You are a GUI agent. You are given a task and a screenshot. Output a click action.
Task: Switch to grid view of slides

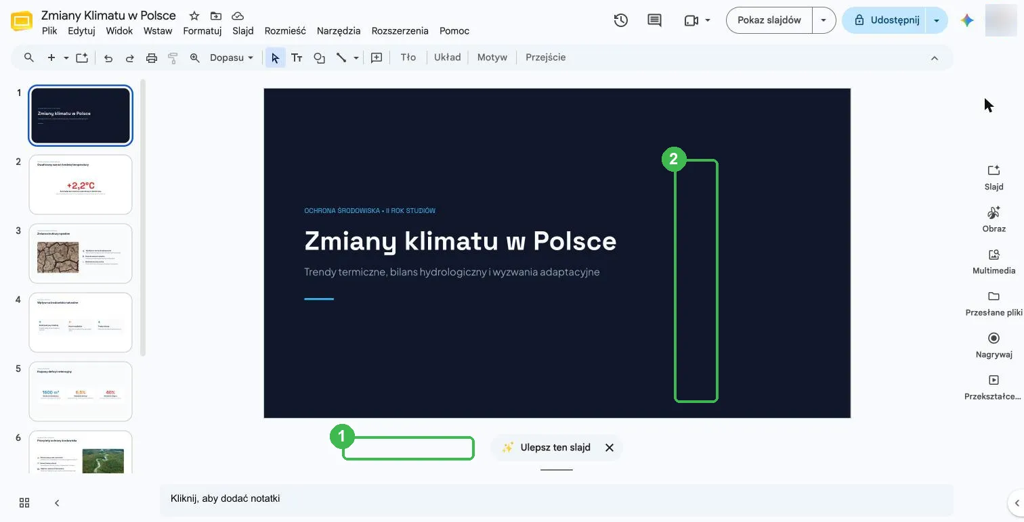[24, 502]
